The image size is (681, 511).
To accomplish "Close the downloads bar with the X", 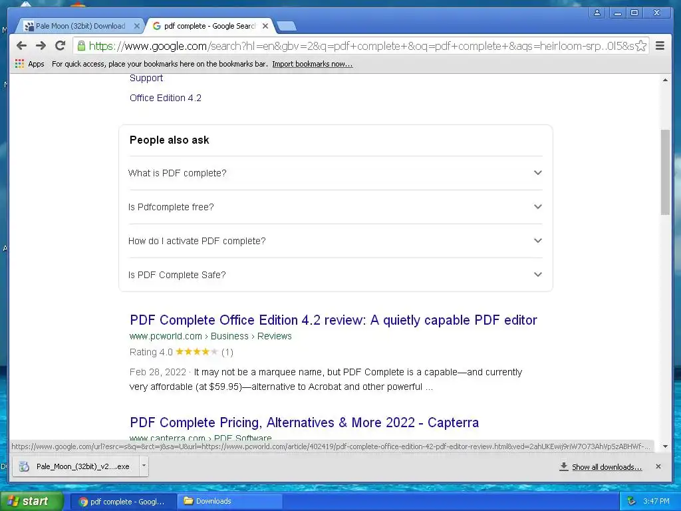I will pos(658,466).
